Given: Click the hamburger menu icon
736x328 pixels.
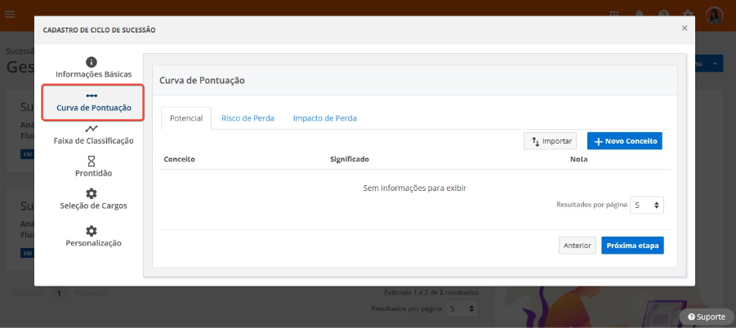Looking at the screenshot, I should 10,14.
